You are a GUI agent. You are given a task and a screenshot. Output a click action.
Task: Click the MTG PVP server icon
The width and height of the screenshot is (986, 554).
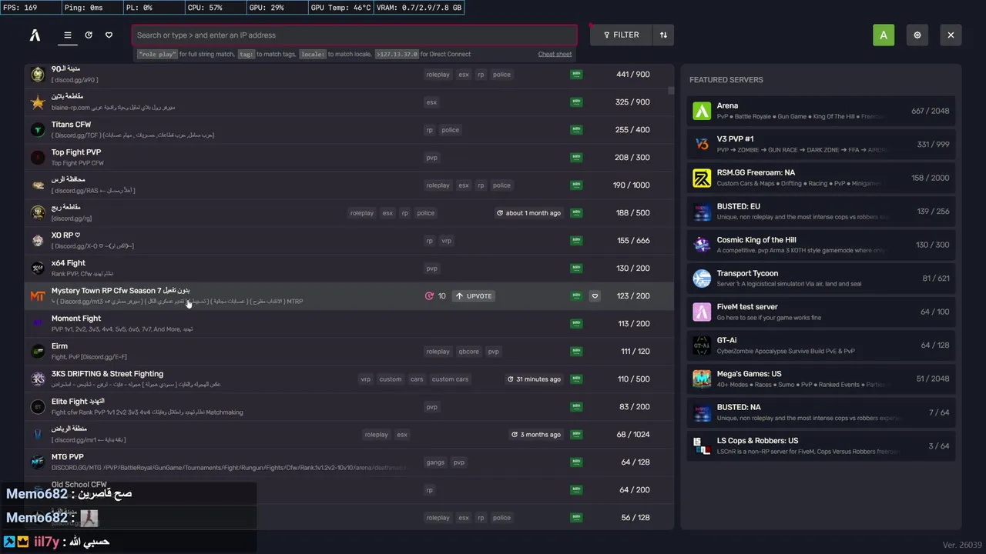point(38,462)
